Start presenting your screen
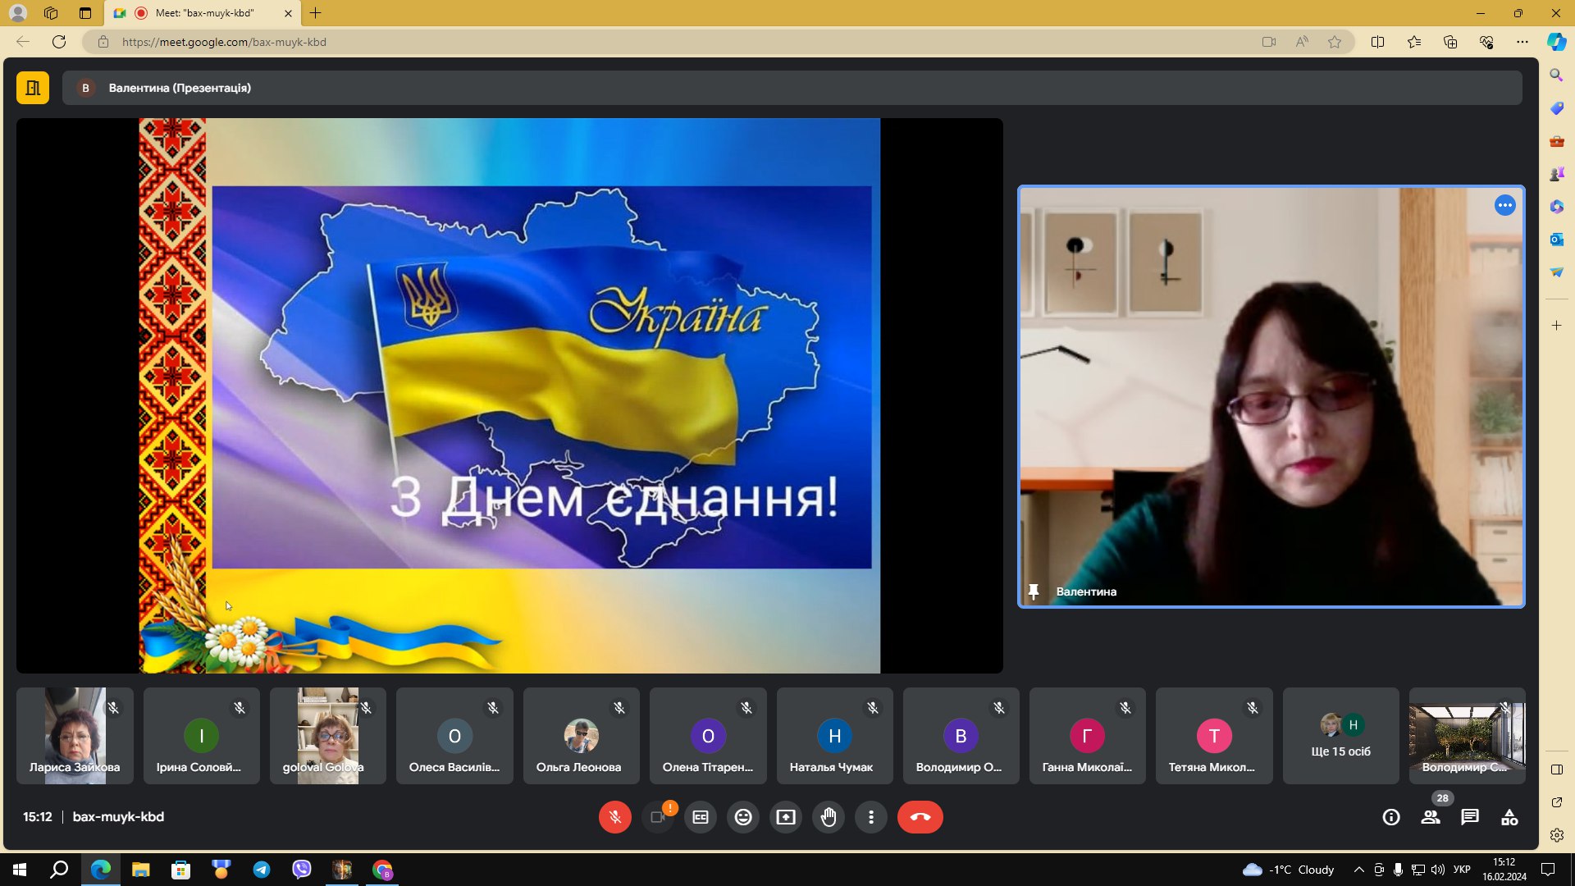Screen dimensions: 1575x886 tap(786, 817)
